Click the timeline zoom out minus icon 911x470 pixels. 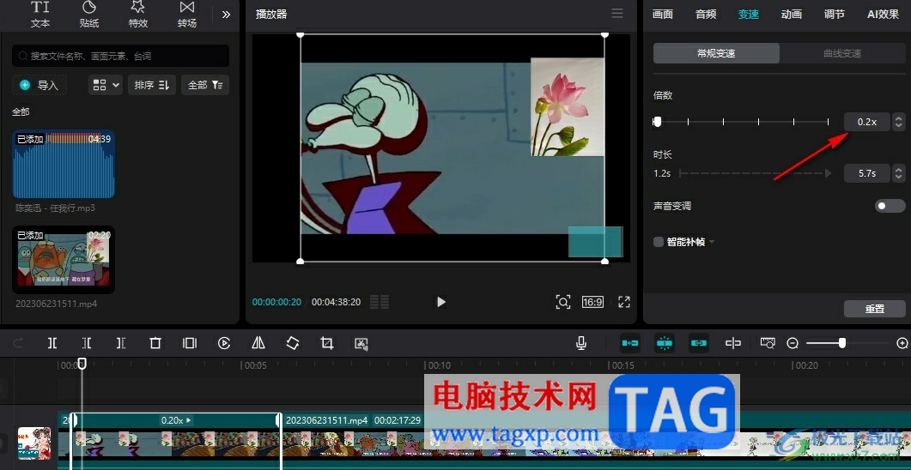(793, 344)
